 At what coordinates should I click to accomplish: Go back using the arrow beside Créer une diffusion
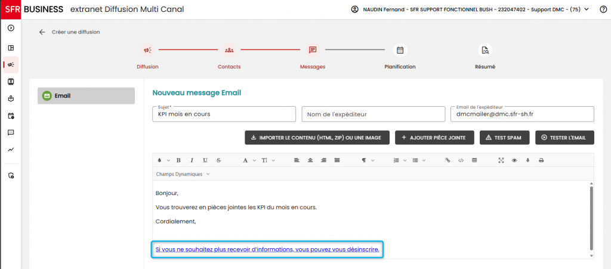[42, 32]
